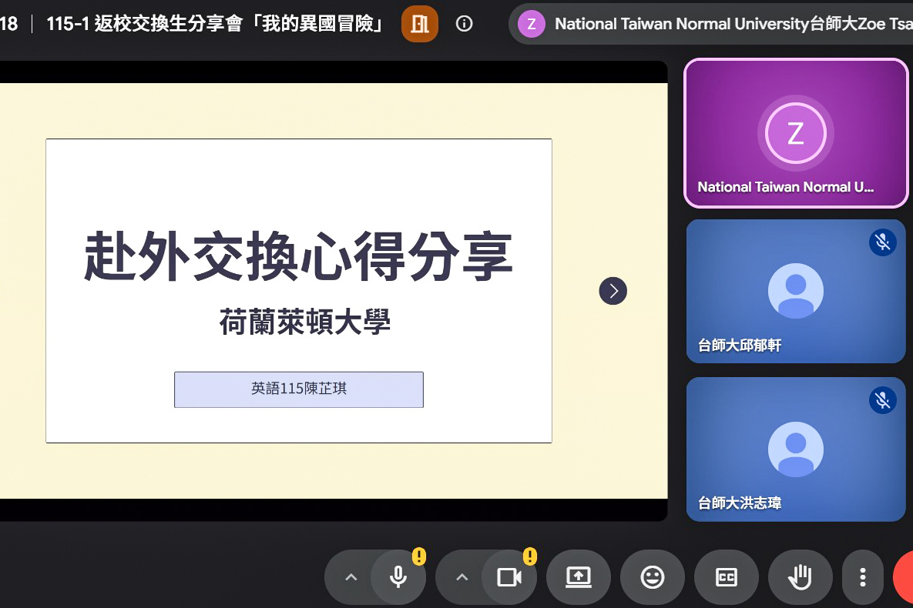
Task: Click the person avatar on 台師大邱郁軒 tile
Action: [x=795, y=291]
